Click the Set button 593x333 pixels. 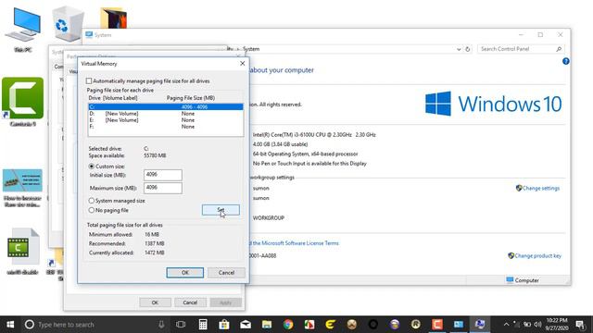click(221, 210)
